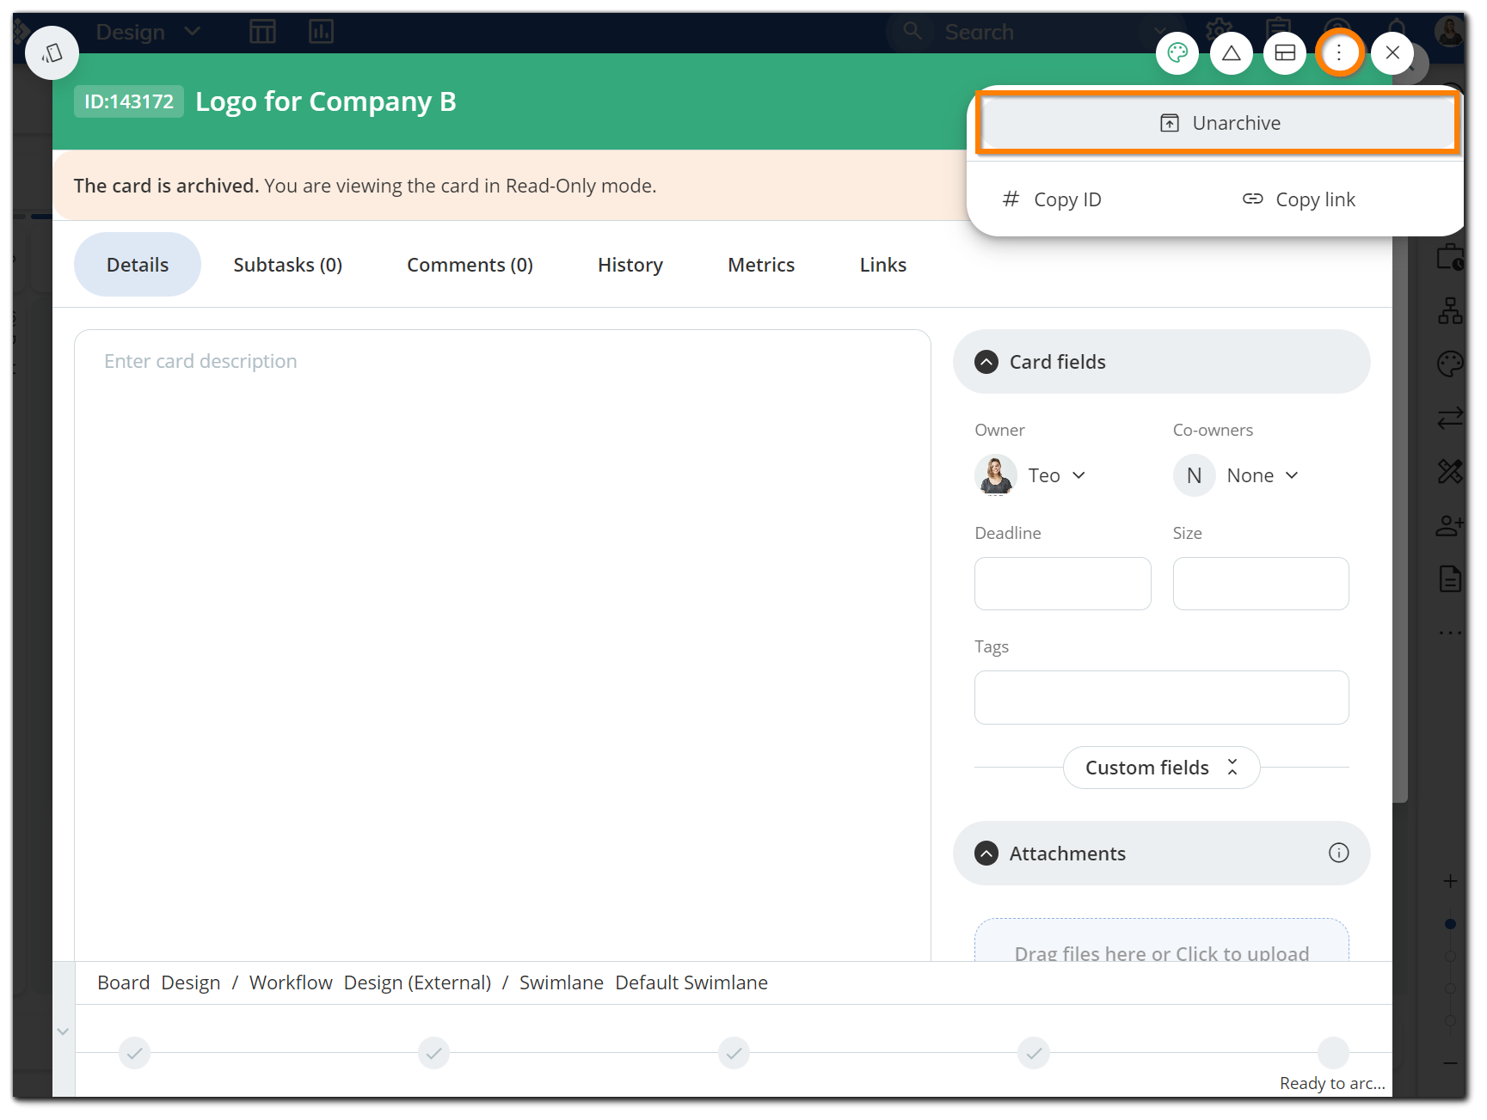Collapse the Attachments section
Viewport: 1487px width, 1120px height.
tap(986, 854)
